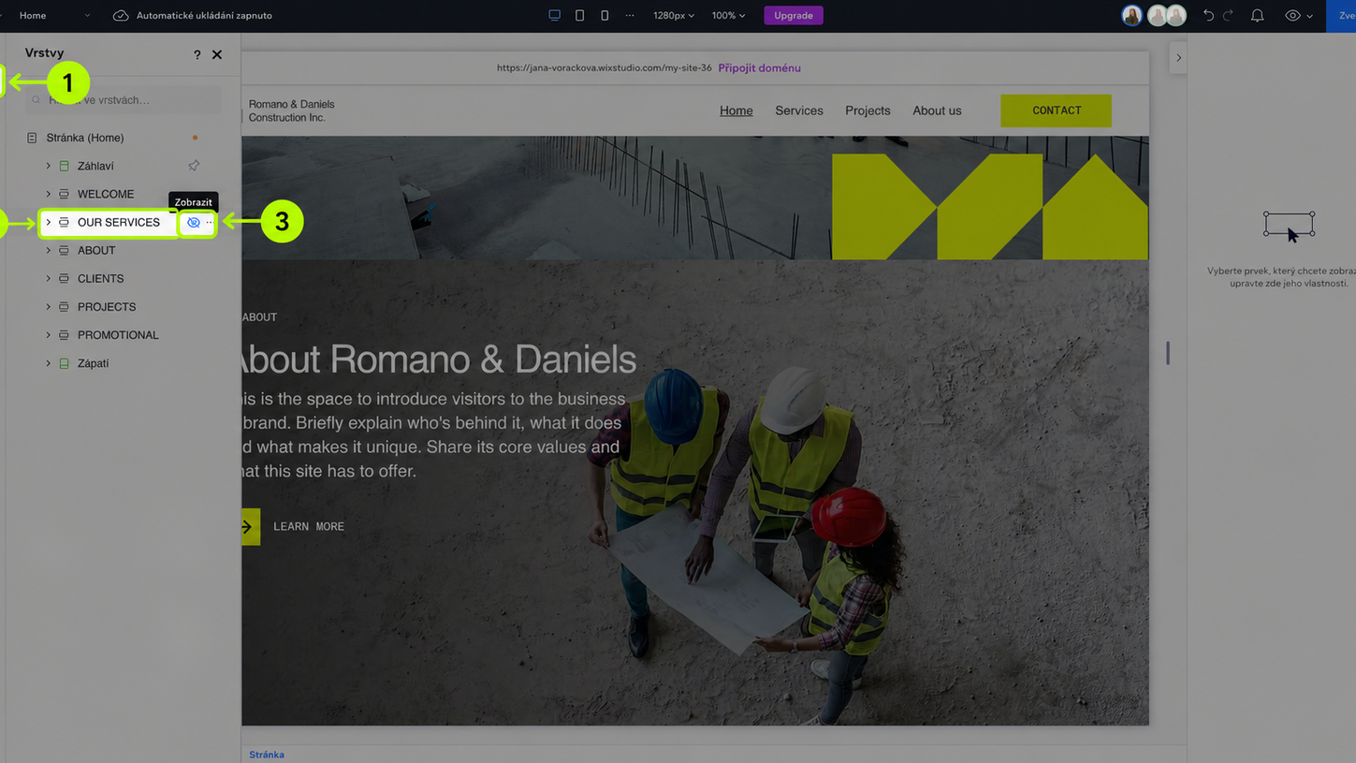Open the Services site menu item
This screenshot has width=1356, height=763.
pos(799,110)
